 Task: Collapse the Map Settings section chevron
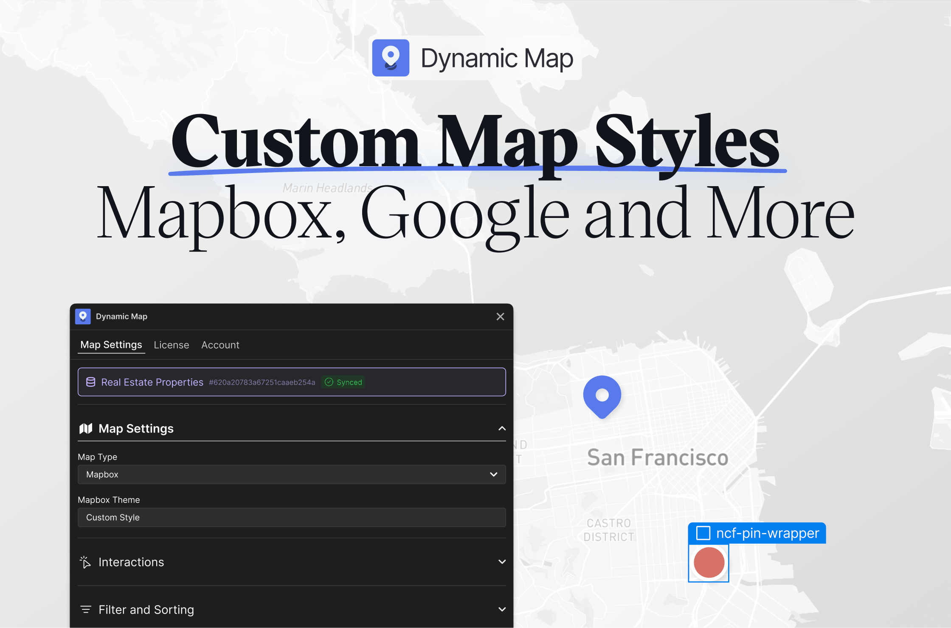coord(502,429)
